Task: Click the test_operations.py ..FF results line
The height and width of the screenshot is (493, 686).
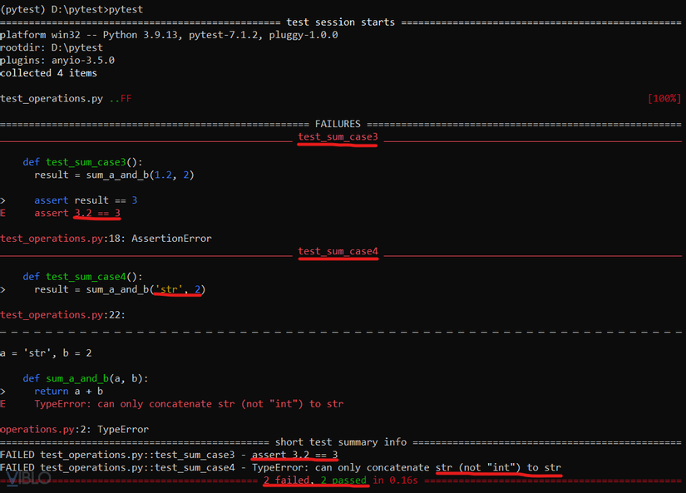Action: pyautogui.click(x=67, y=98)
